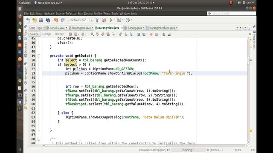Click the Next Bookmark icon
273x153 pixels.
coord(126,34)
